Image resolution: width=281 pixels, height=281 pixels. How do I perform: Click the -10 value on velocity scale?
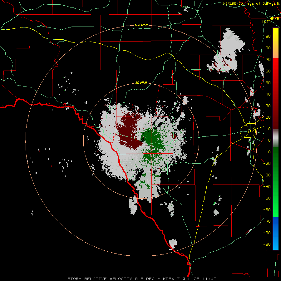[x=267, y=152]
